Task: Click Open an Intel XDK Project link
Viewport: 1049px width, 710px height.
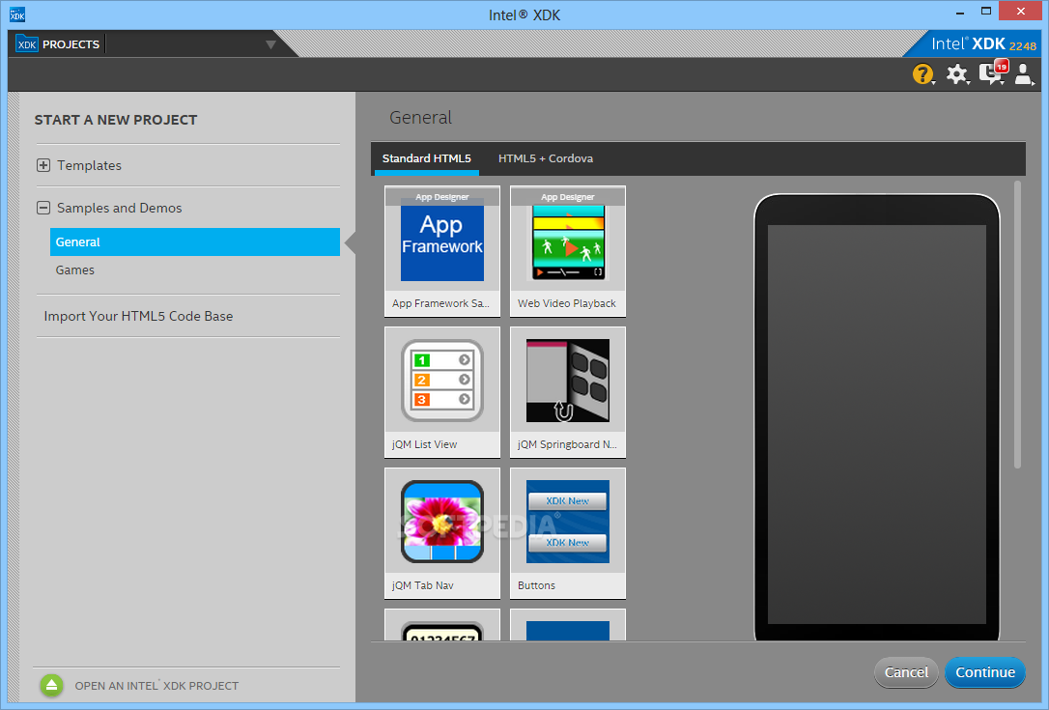Action: [x=156, y=686]
